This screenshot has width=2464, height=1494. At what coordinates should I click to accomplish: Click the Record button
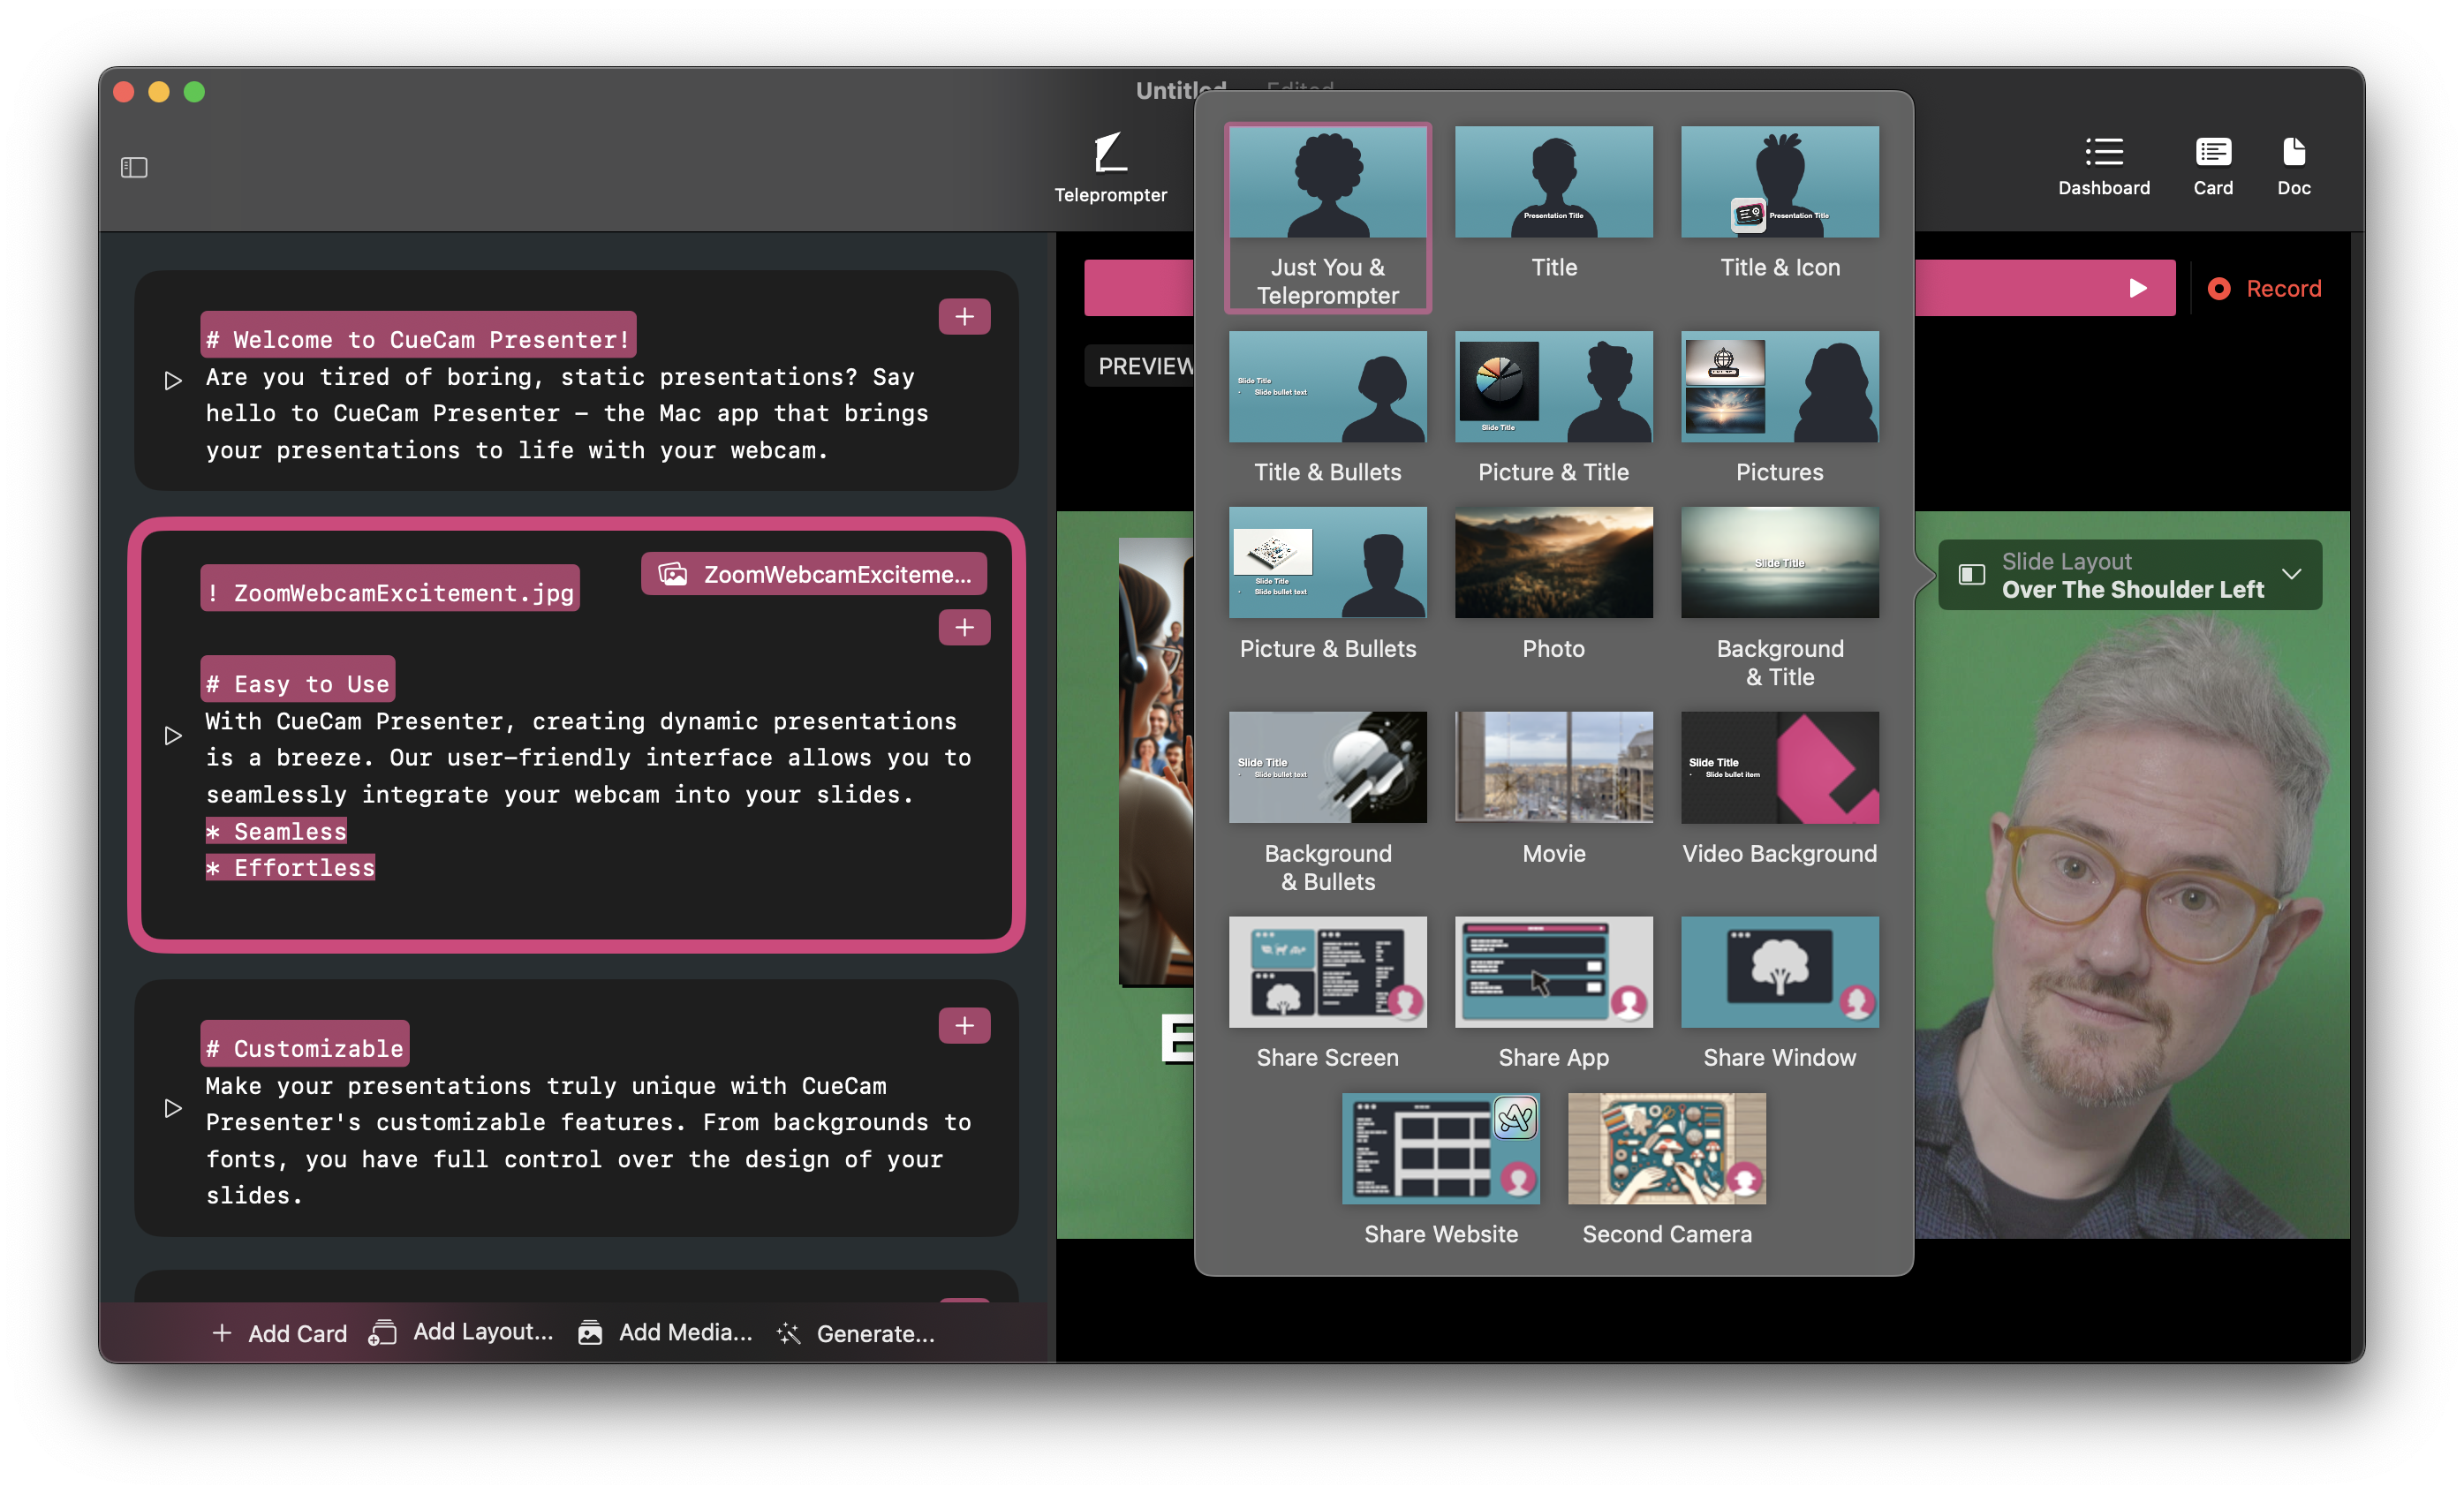(x=2265, y=288)
